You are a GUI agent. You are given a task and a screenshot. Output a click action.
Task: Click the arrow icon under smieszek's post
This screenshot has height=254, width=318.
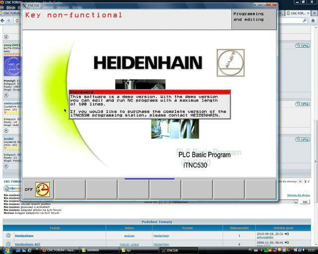(x=6, y=131)
